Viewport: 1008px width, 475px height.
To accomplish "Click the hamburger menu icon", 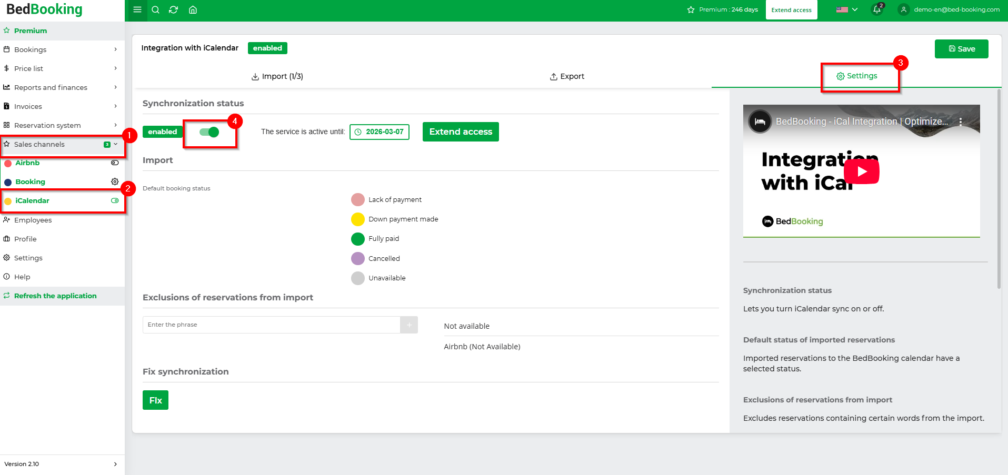I will [x=137, y=9].
